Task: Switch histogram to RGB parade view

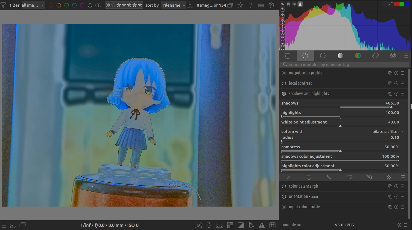Action: 294,4
